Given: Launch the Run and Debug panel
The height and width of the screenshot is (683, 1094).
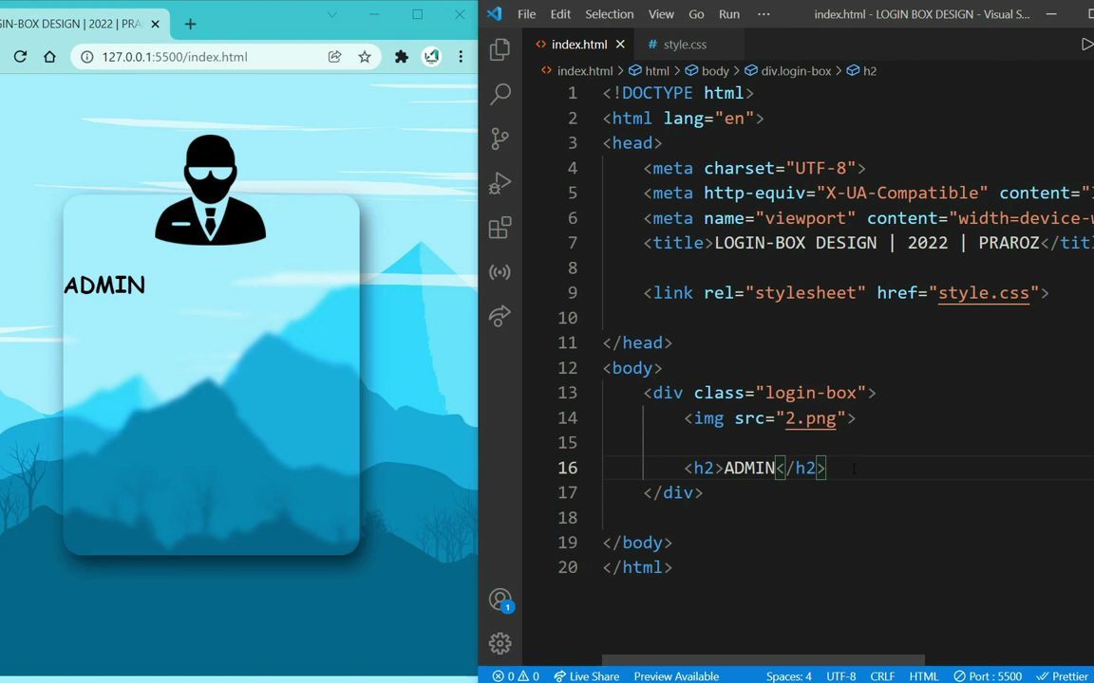Looking at the screenshot, I should click(x=500, y=183).
